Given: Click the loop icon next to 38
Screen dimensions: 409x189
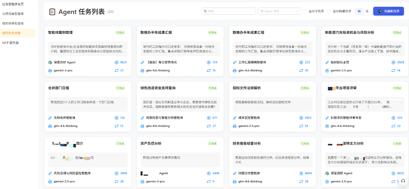Looking at the screenshot, I should tap(301, 181).
